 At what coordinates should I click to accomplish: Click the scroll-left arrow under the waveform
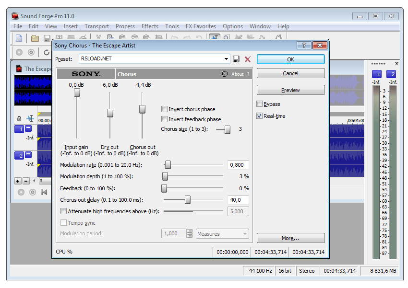tap(34, 181)
